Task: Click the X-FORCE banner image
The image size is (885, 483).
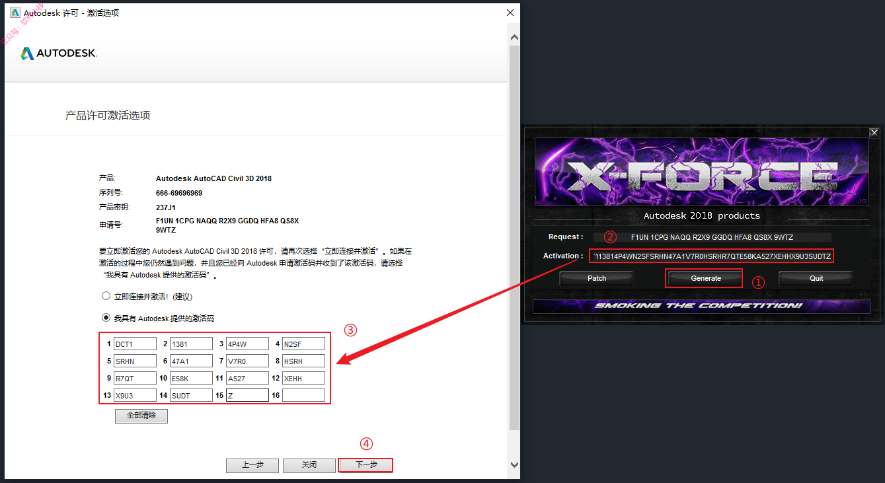Action: (702, 173)
